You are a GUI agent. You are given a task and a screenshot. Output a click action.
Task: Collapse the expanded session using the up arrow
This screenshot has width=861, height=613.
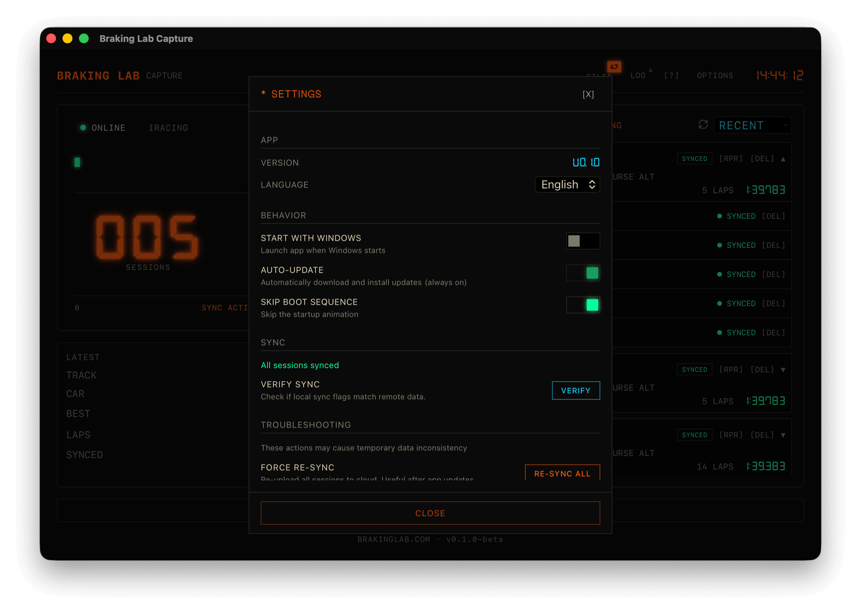tap(783, 158)
